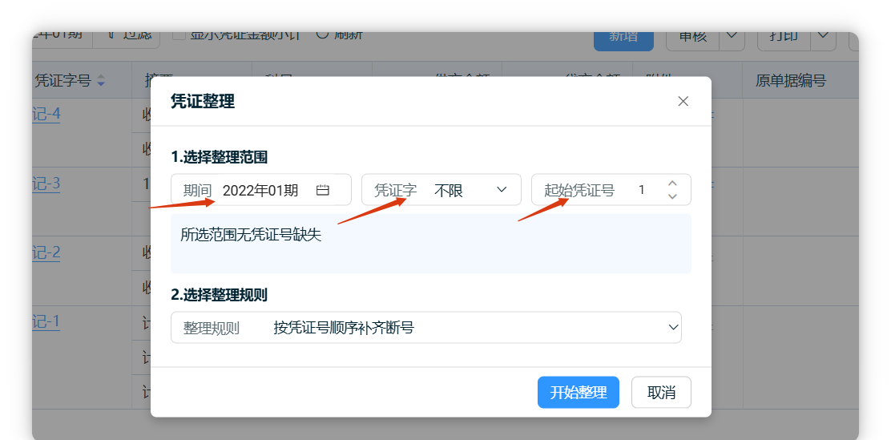This screenshot has width=891, height=440.
Task: Click the 原单据编号 column header
Action: (790, 81)
